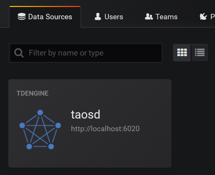Click the plug icon for Plugins tab
Viewport: 215px width, 175px height.
click(x=203, y=17)
